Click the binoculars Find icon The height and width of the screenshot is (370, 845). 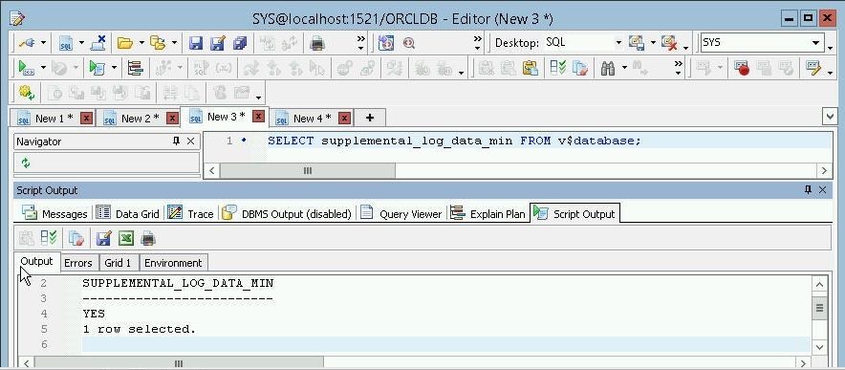pyautogui.click(x=608, y=68)
